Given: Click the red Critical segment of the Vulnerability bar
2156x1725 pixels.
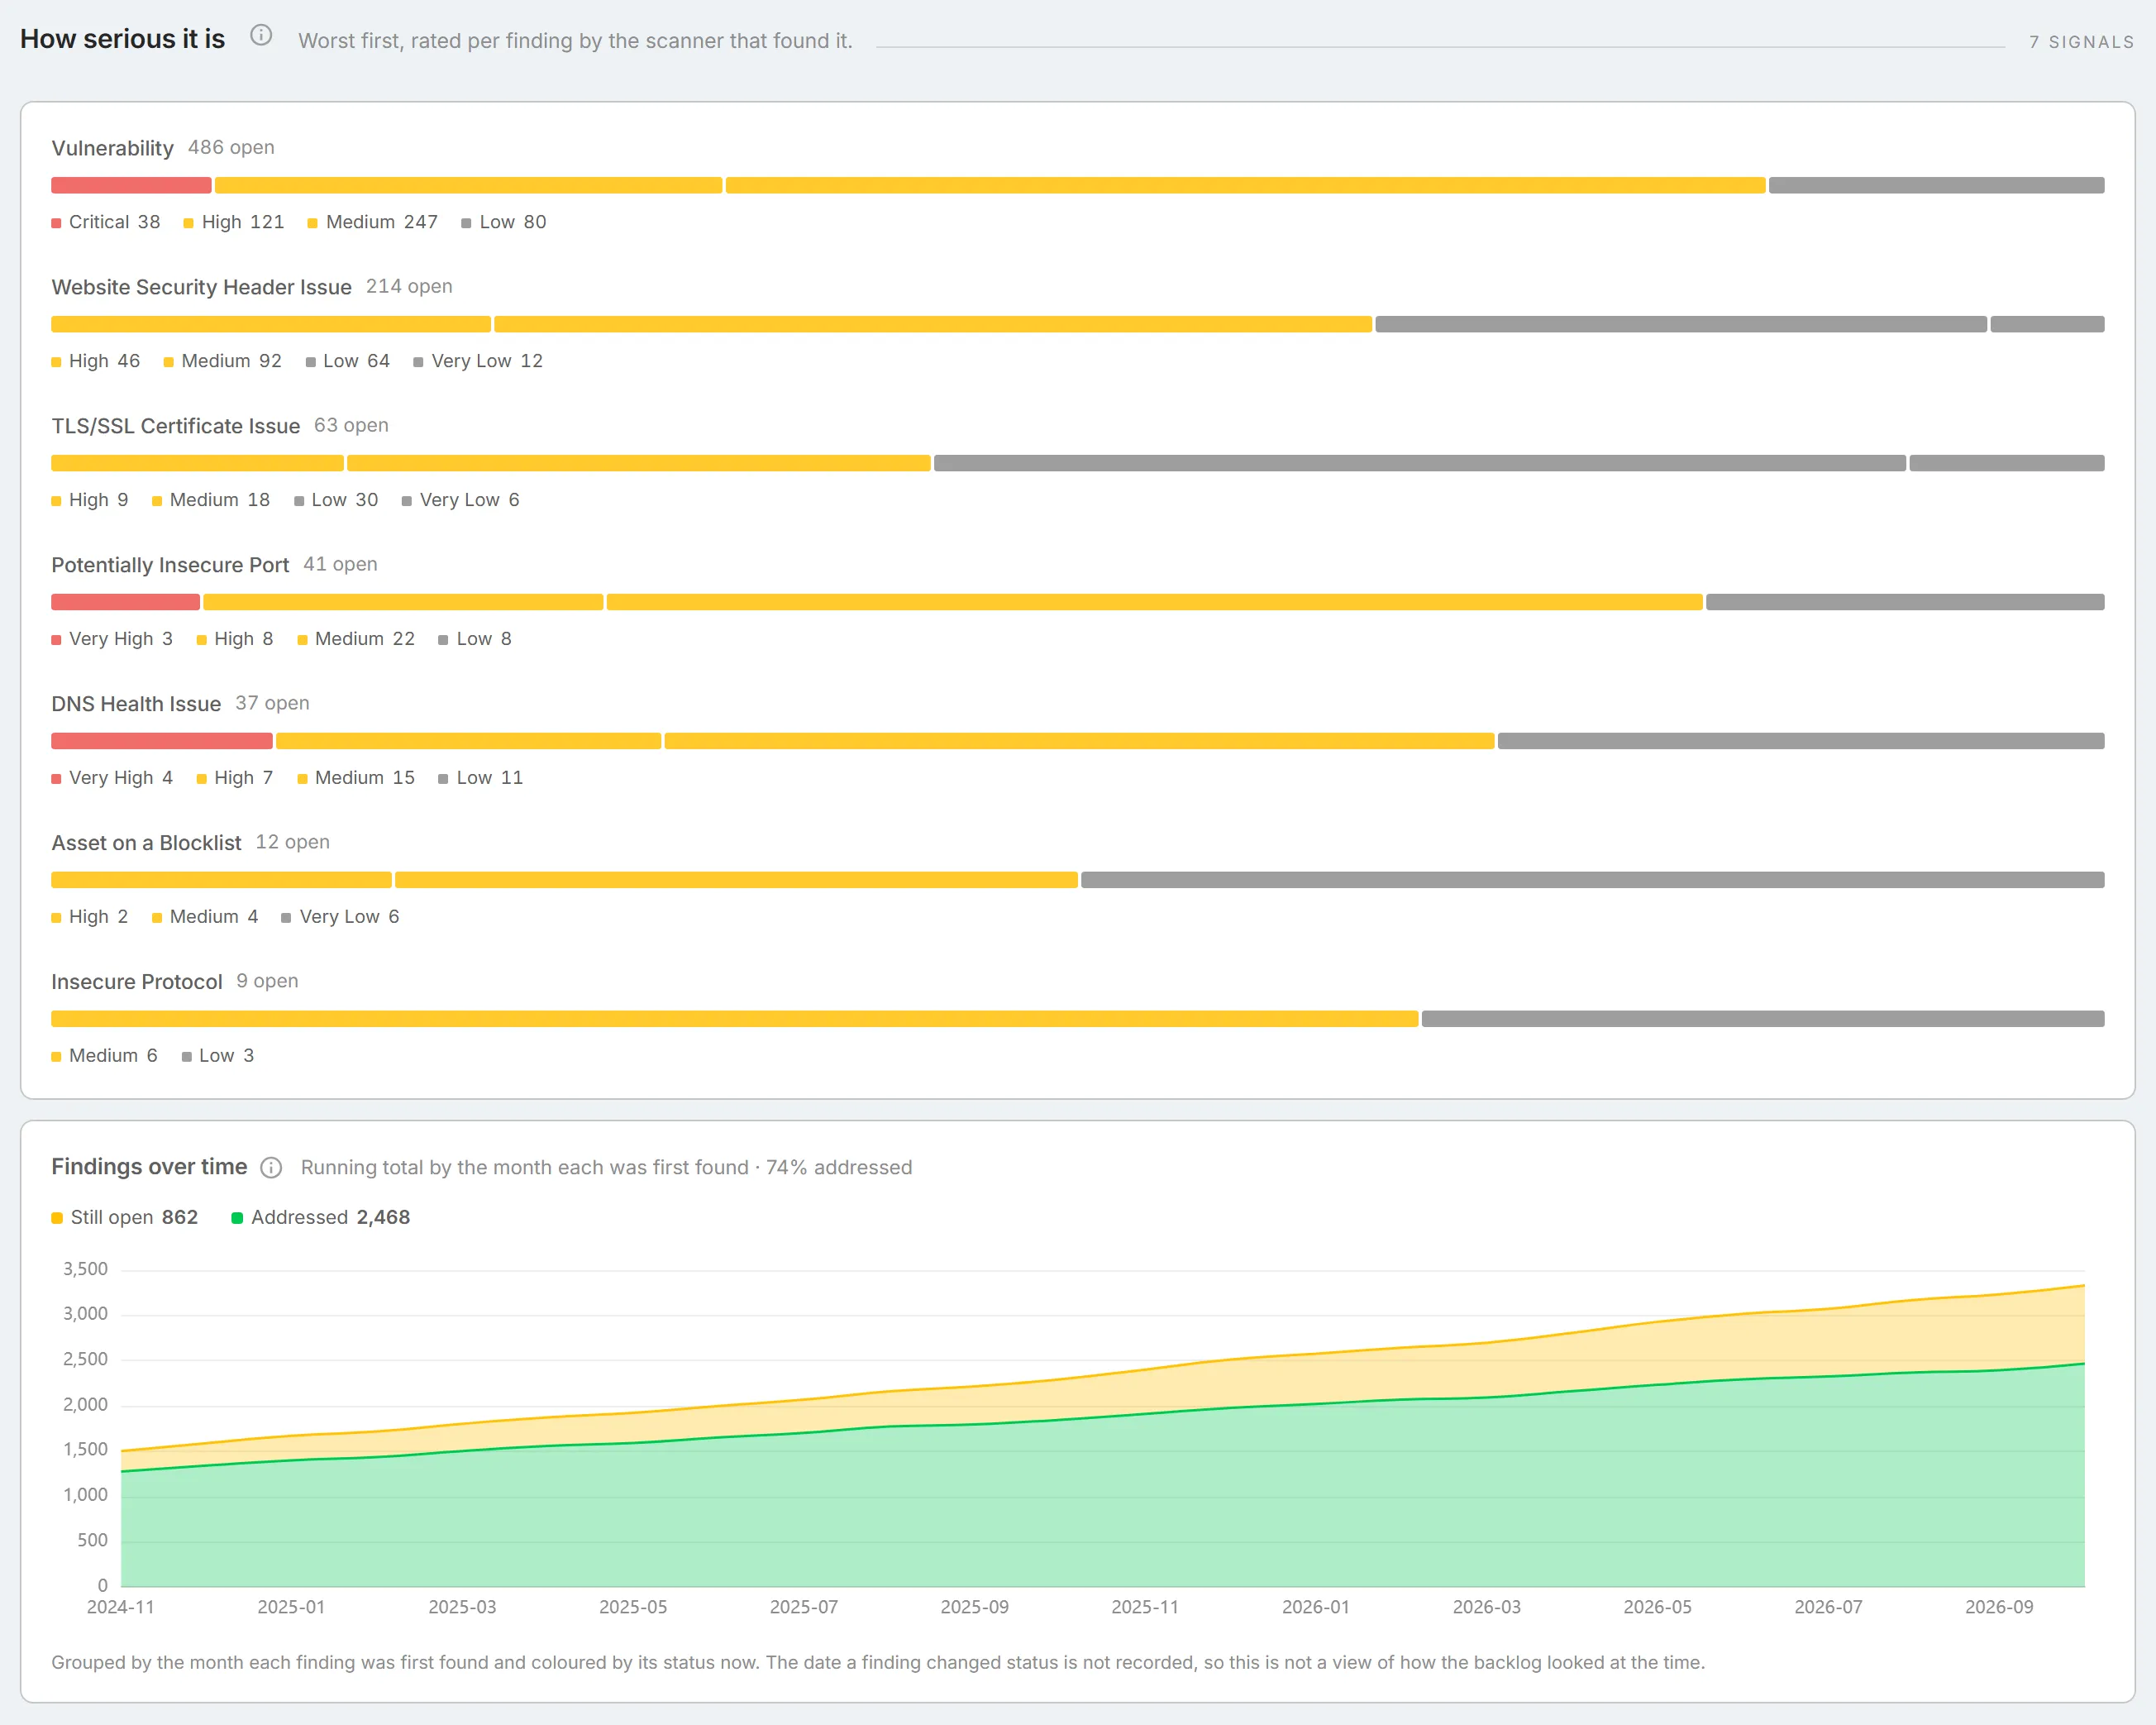Looking at the screenshot, I should 131,185.
